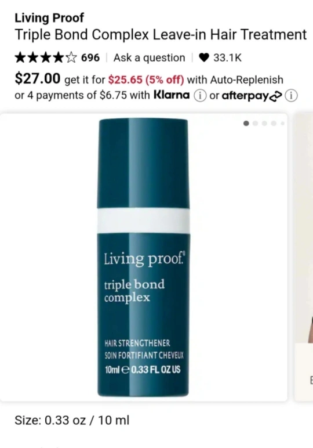Image resolution: width=313 pixels, height=448 pixels.
Task: Click the star rating icons
Action: point(46,57)
